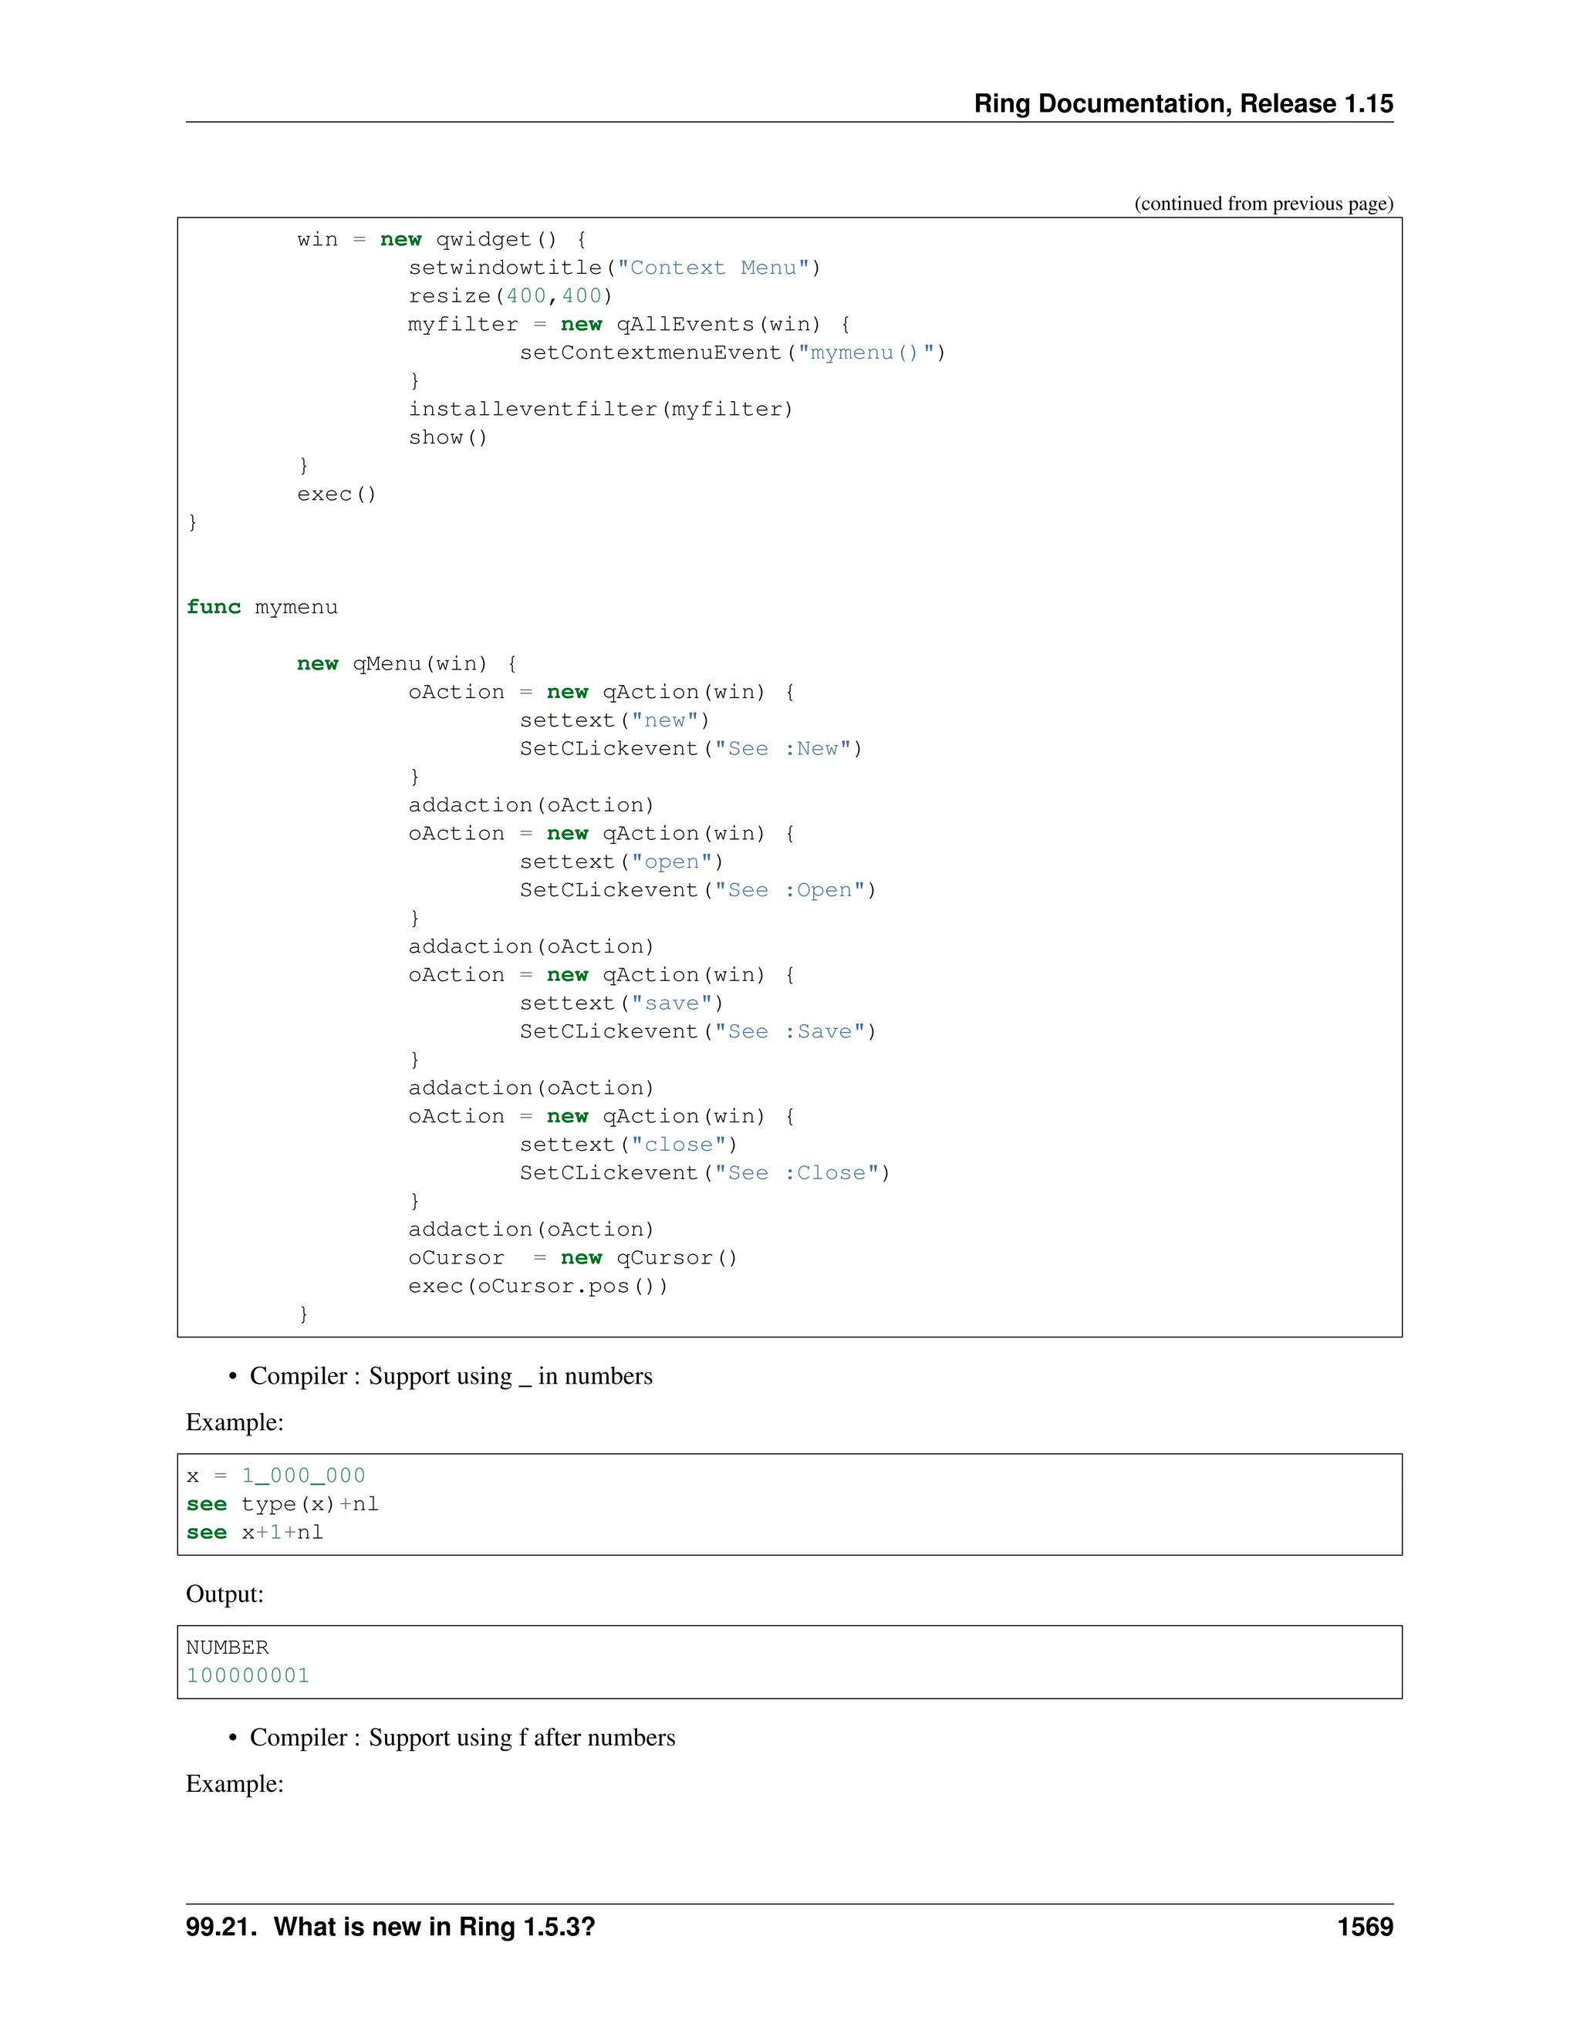Click the bullet 'Support using _ in numbers'
The image size is (1580, 2044).
pos(451,1377)
